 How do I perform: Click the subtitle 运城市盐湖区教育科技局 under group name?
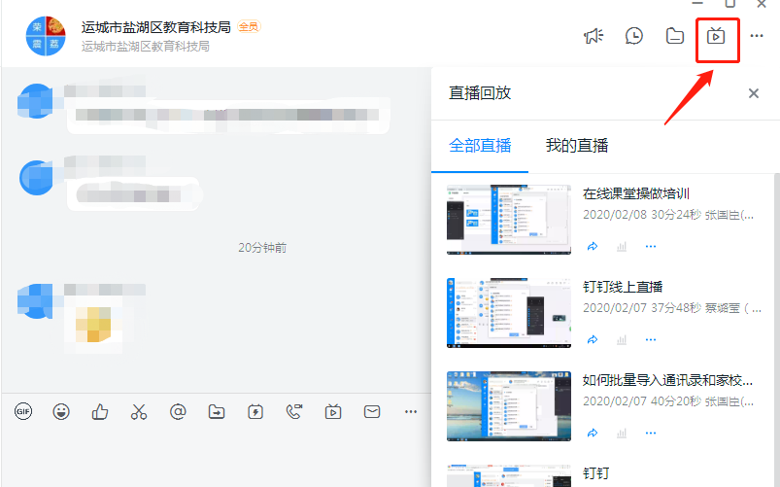(x=146, y=47)
